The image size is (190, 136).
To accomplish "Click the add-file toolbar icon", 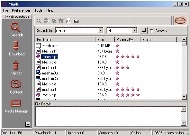I will click(x=68, y=21).
